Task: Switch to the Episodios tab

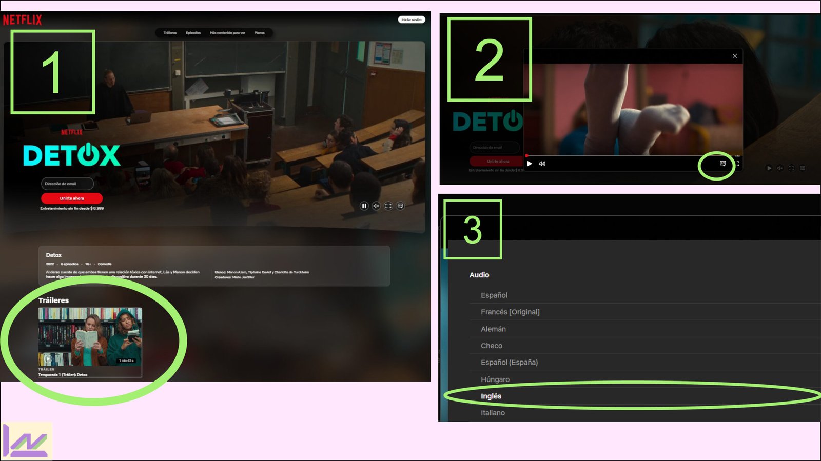Action: (193, 33)
